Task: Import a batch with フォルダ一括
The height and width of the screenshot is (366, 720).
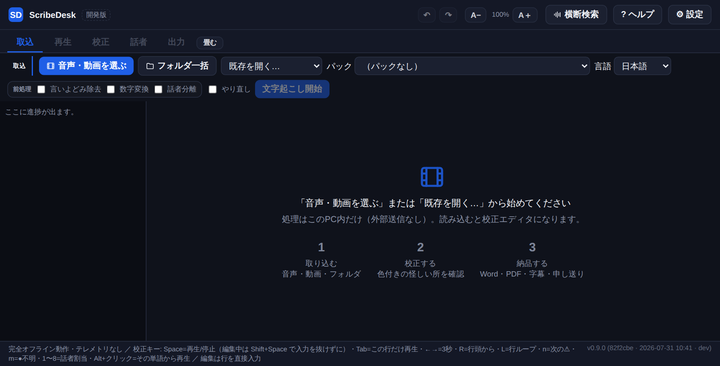Action: click(177, 66)
